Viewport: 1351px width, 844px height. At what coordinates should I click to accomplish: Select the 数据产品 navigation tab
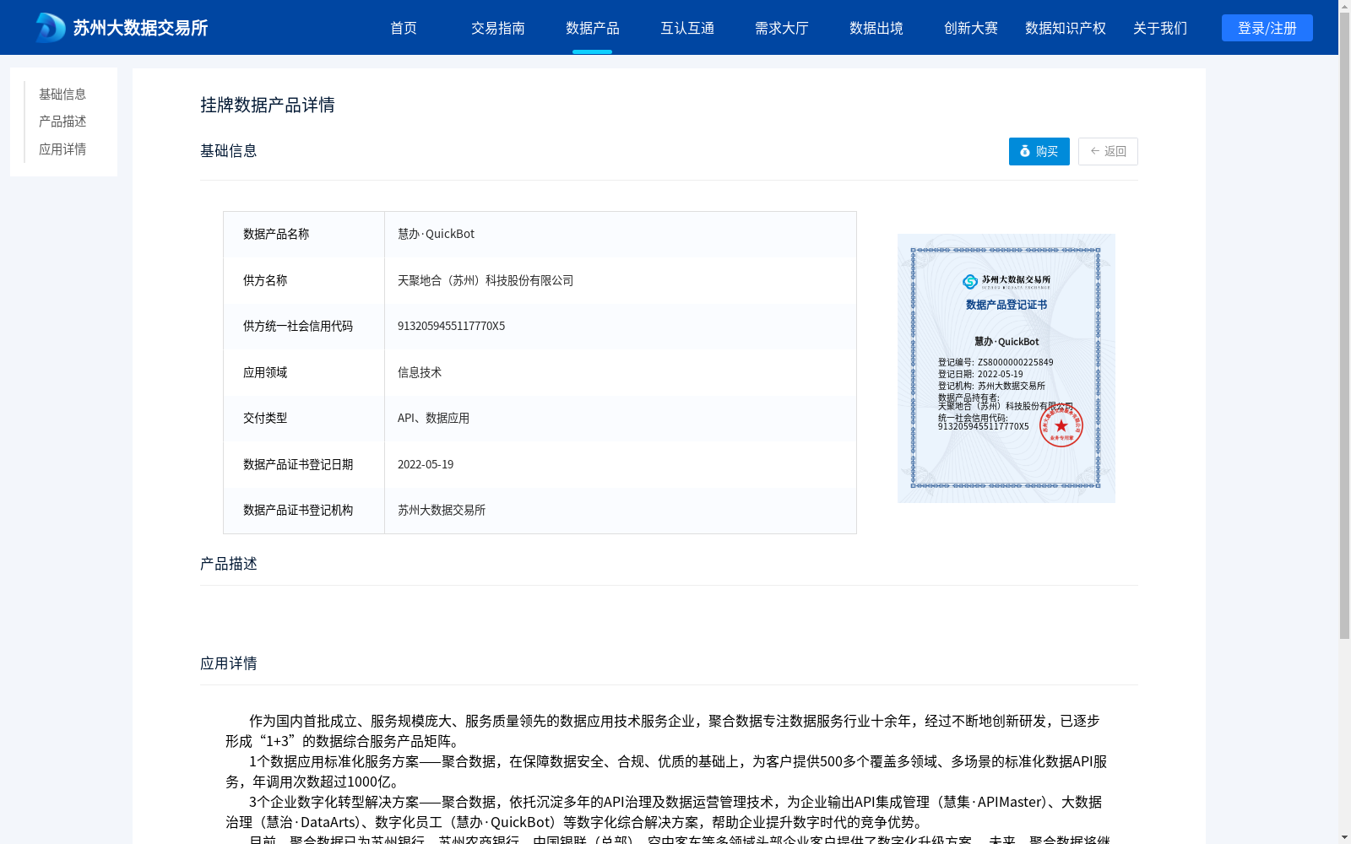pos(593,28)
